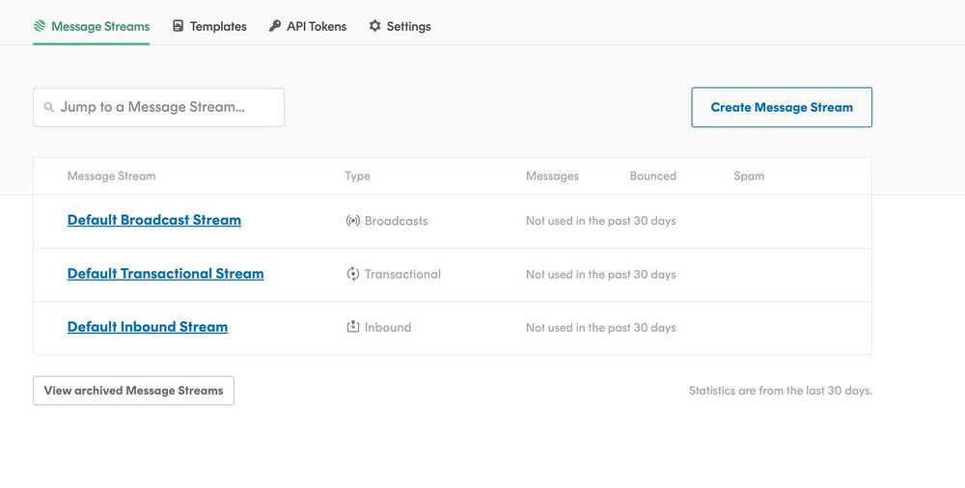Switch to the Templates tab
The height and width of the screenshot is (488, 965).
click(x=218, y=26)
